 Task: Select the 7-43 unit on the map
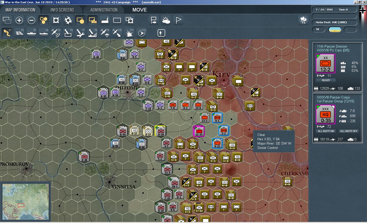tap(167, 195)
